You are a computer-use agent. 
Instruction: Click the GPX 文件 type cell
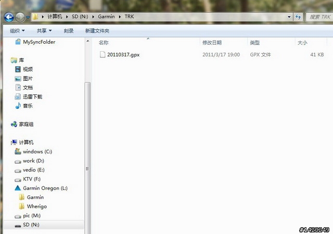260,55
